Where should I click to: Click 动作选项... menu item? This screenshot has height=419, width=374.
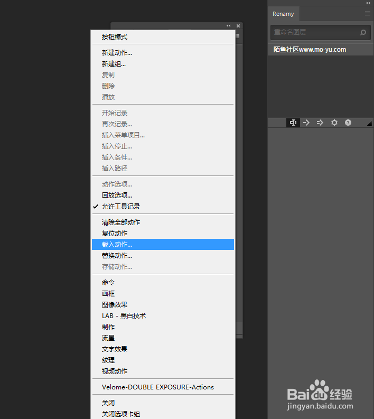163,184
